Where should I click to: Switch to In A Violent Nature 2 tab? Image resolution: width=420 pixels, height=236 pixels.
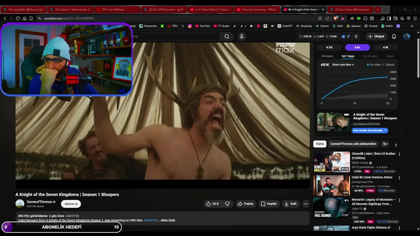tap(210, 10)
